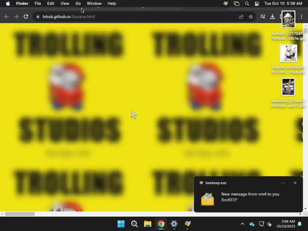
Task: Click the muted volume tray icon
Action: (x=269, y=224)
